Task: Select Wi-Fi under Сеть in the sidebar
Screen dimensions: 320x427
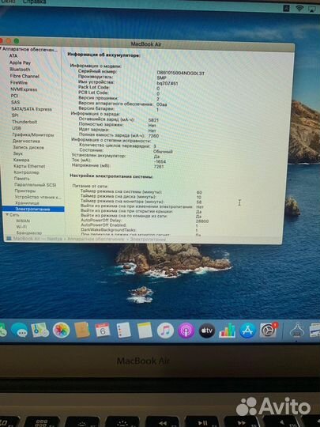Action: [21, 227]
